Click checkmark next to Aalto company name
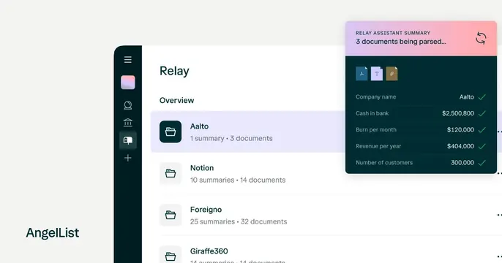This screenshot has width=502, height=263. (x=482, y=97)
